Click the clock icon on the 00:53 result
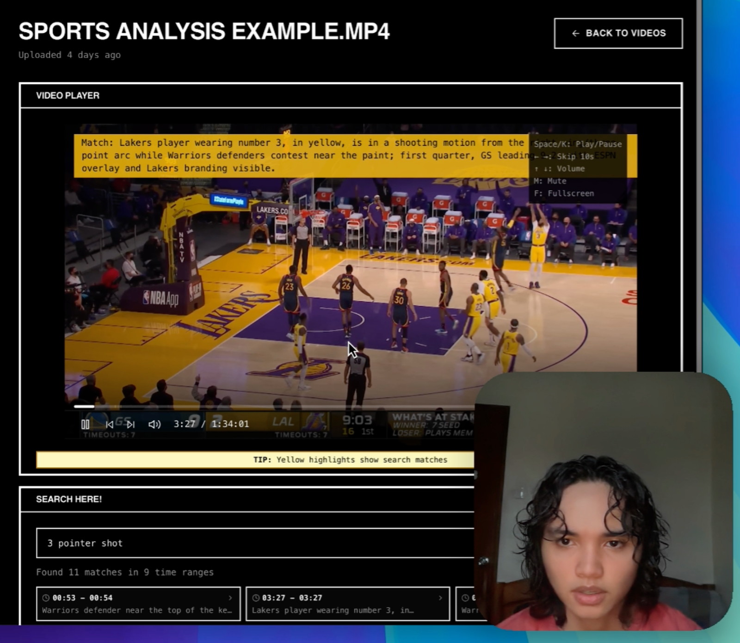 tap(46, 598)
